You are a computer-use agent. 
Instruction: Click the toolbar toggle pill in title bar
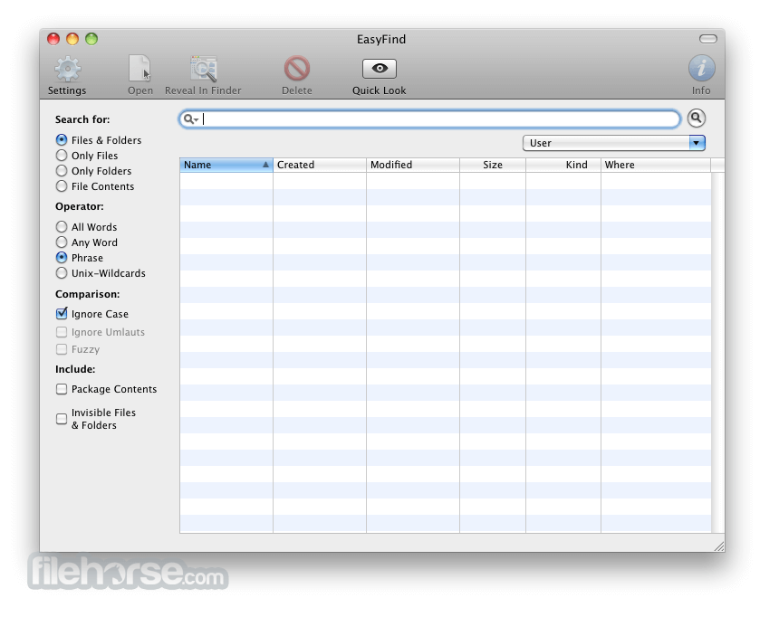click(x=708, y=39)
